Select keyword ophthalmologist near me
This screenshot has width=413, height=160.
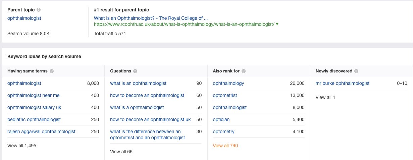coord(33,95)
